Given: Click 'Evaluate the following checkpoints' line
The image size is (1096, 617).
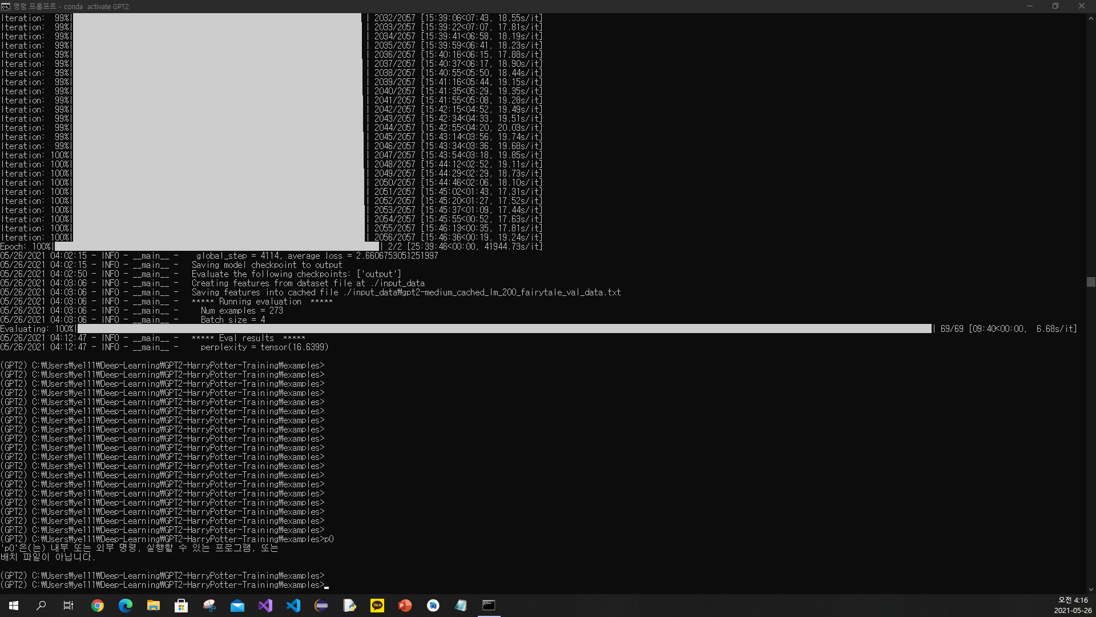Looking at the screenshot, I should 201,274.
